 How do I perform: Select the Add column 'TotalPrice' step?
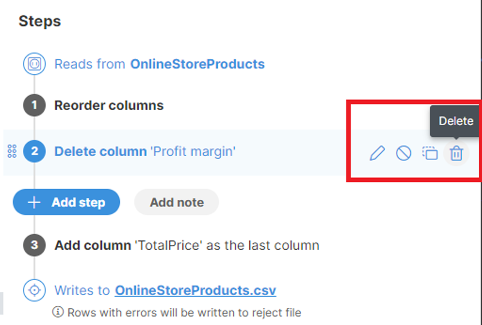coord(187,245)
